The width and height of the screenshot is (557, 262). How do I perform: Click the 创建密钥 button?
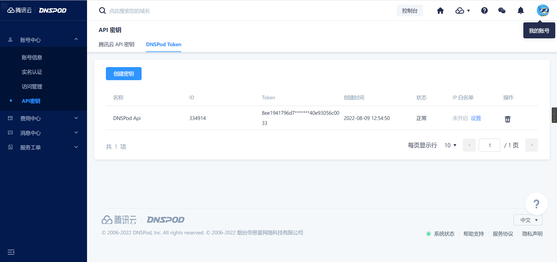tap(124, 74)
